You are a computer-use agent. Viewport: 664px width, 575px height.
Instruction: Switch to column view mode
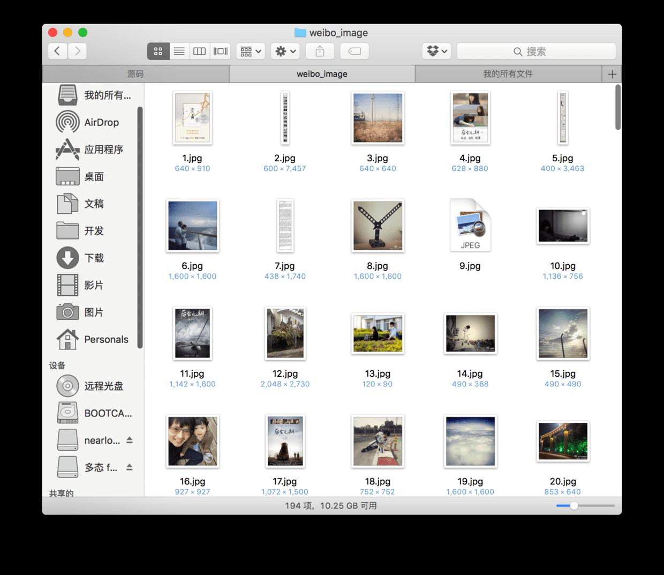pyautogui.click(x=199, y=51)
